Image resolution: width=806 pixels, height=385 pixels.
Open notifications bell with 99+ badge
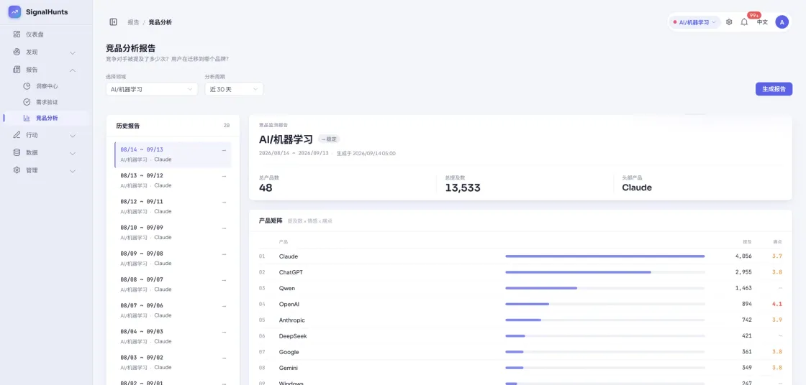744,22
